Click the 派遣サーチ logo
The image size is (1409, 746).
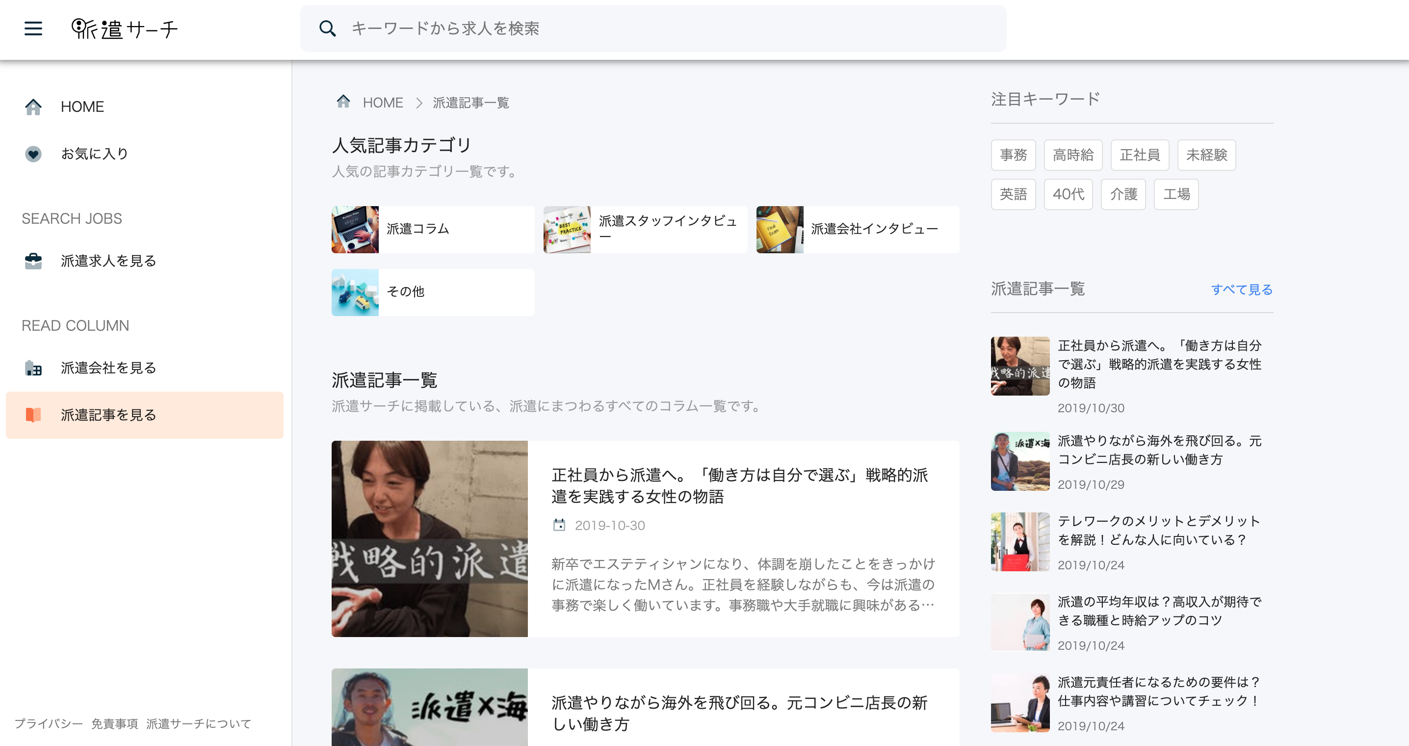[x=125, y=28]
